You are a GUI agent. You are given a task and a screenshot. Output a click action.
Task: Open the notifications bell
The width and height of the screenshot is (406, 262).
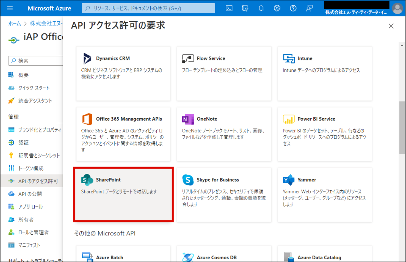(x=261, y=8)
